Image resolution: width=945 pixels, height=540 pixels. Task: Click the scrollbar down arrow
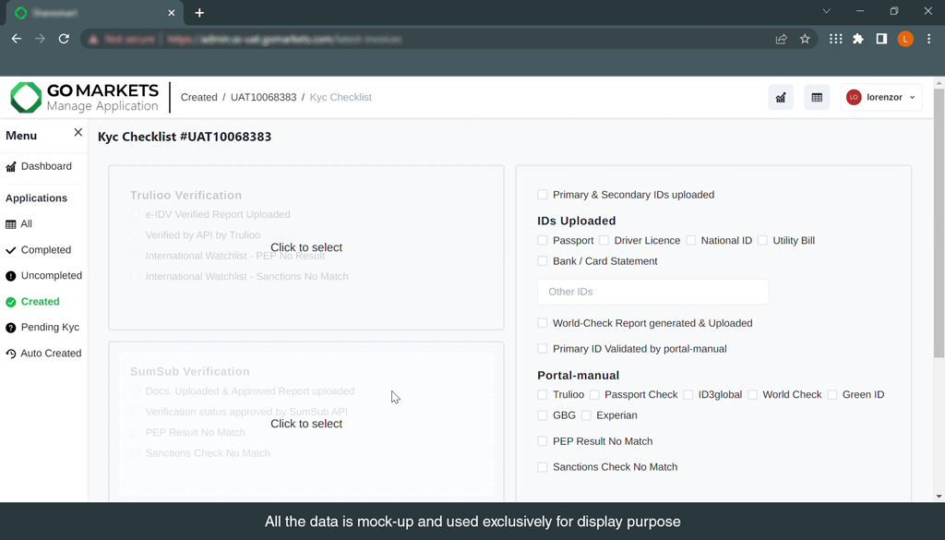(939, 497)
